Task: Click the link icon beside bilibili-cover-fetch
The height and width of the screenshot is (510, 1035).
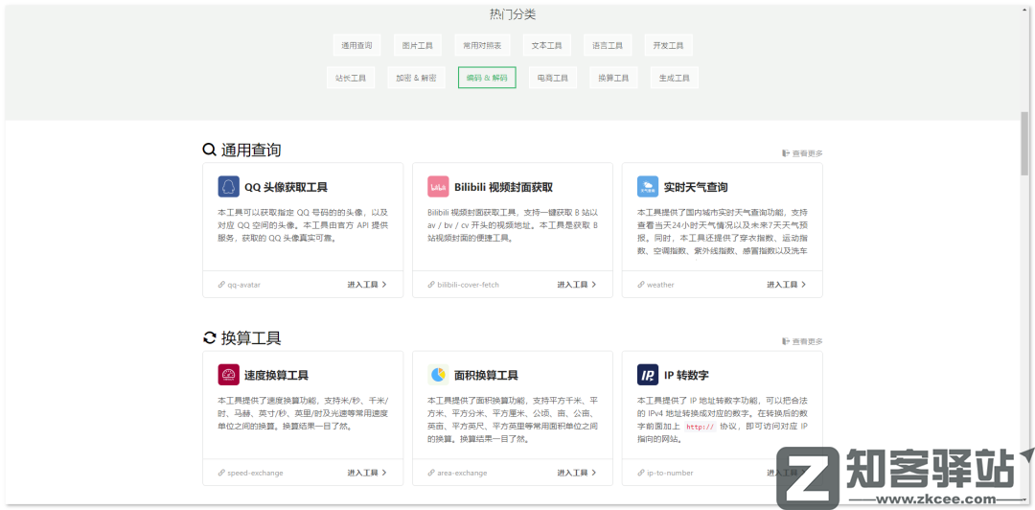Action: (431, 285)
